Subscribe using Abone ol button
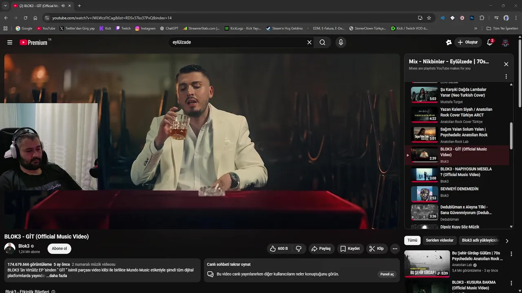Image resolution: width=522 pixels, height=293 pixels. [x=60, y=249]
